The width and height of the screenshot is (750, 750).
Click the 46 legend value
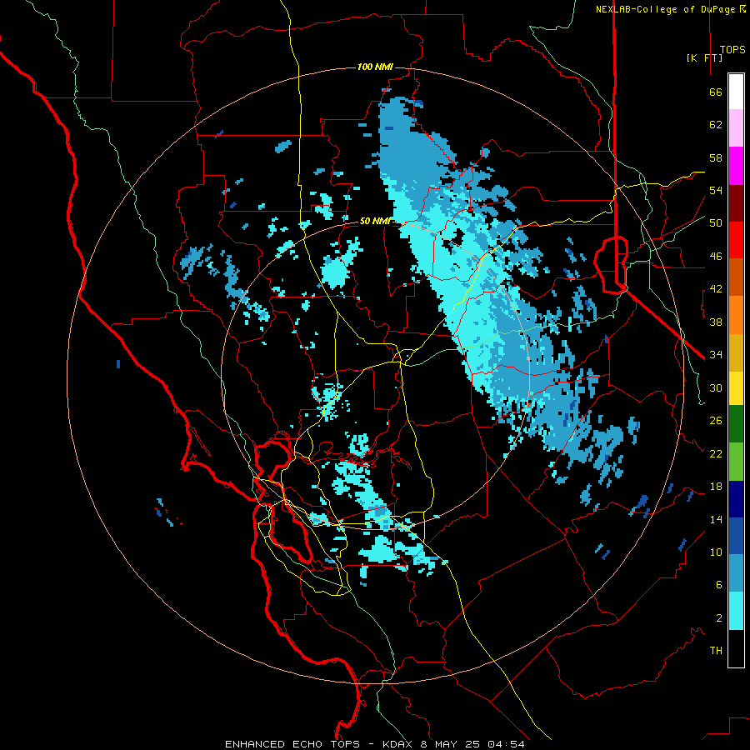716,257
